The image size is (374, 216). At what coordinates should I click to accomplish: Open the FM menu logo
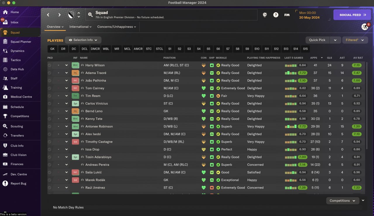(x=287, y=15)
